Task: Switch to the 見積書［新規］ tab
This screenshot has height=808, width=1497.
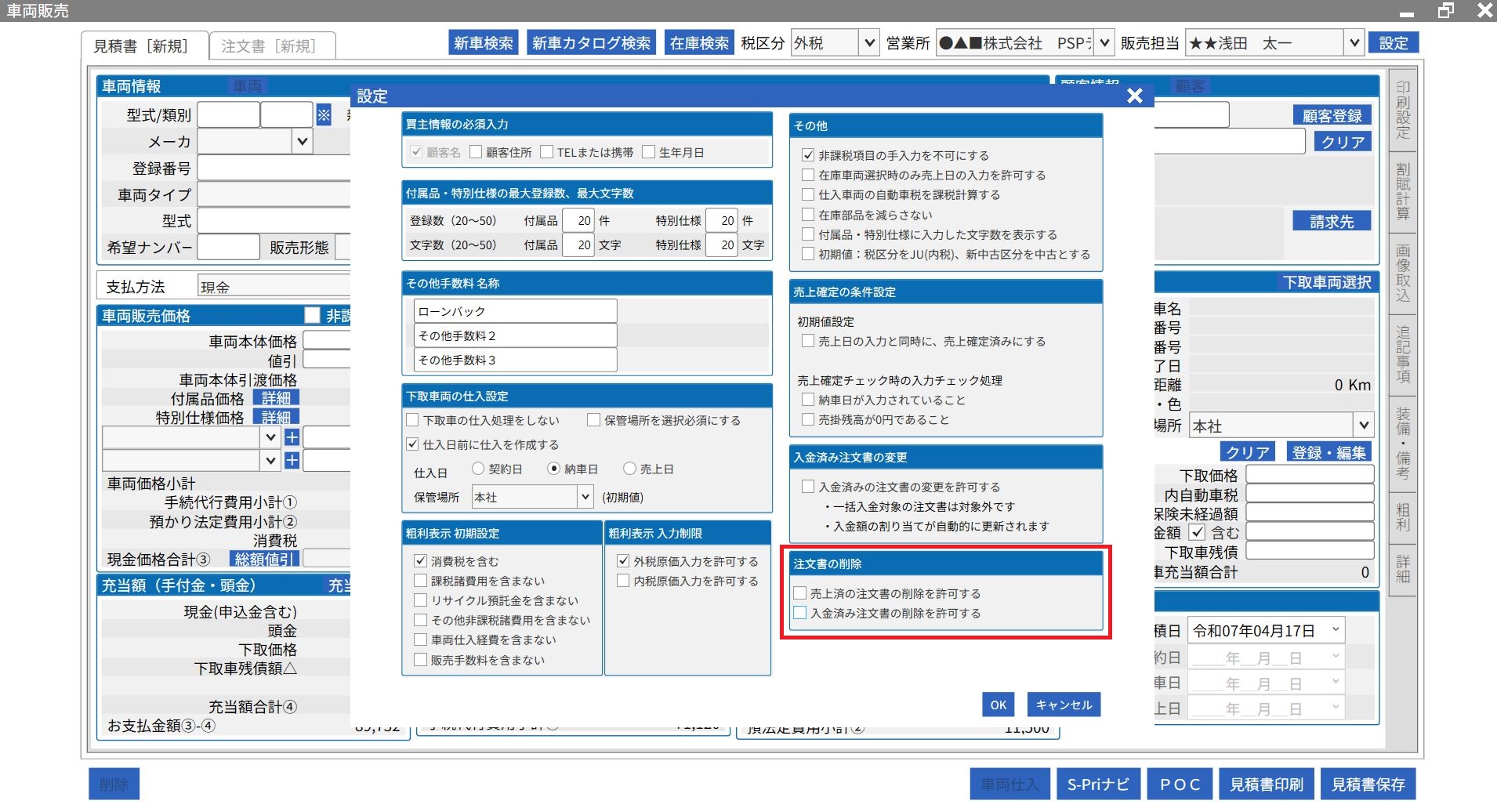Action: 142,46
